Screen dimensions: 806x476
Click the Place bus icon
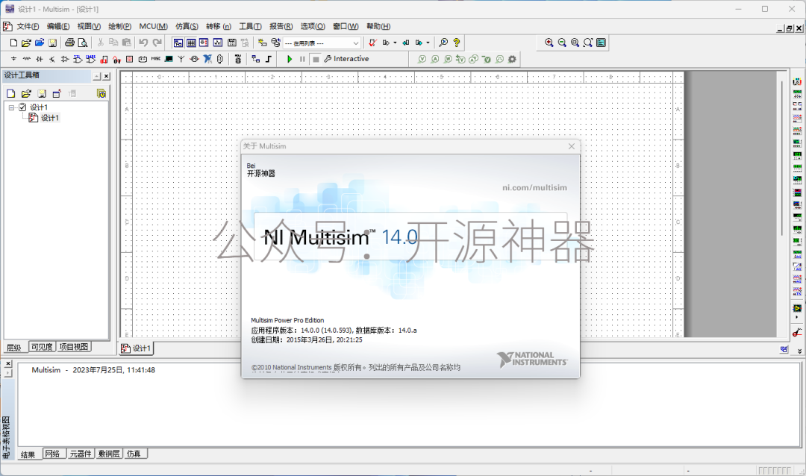269,59
